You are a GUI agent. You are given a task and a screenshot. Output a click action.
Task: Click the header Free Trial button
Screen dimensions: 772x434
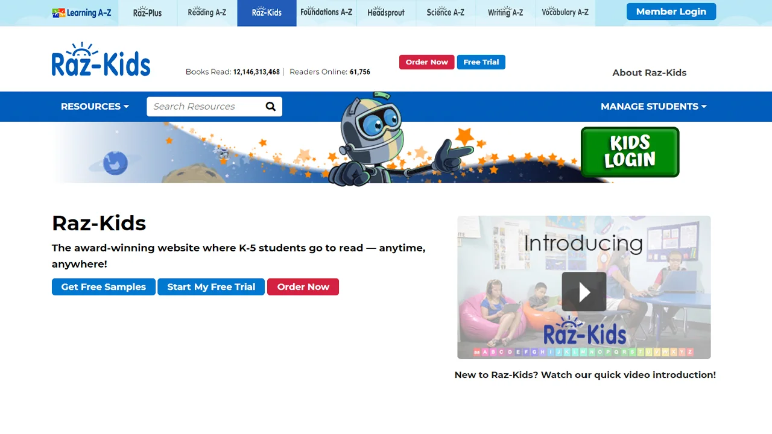point(481,62)
